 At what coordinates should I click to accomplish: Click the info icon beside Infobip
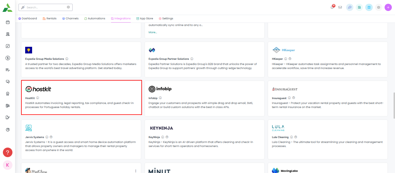click(160, 98)
